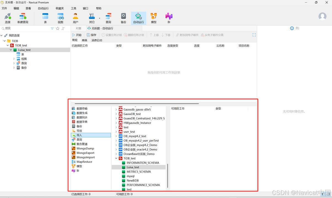Open the Query (查询) toolbar icon
332x198 pixels.
point(108,18)
